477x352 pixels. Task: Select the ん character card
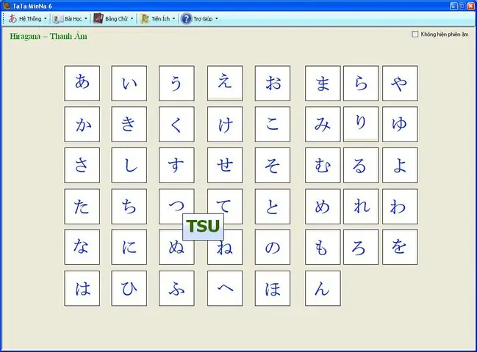coord(323,288)
